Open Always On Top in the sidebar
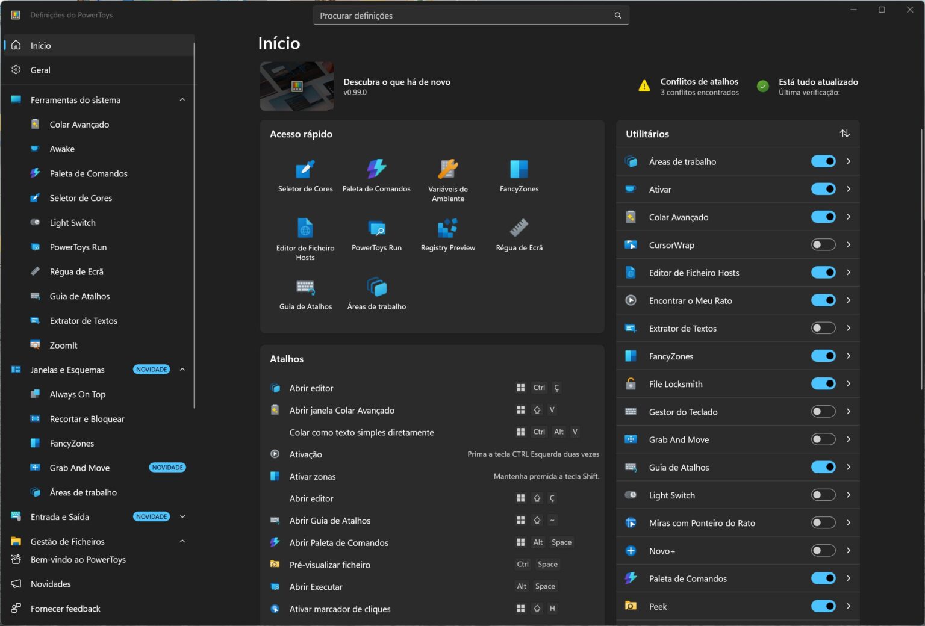The height and width of the screenshot is (626, 925). point(77,395)
